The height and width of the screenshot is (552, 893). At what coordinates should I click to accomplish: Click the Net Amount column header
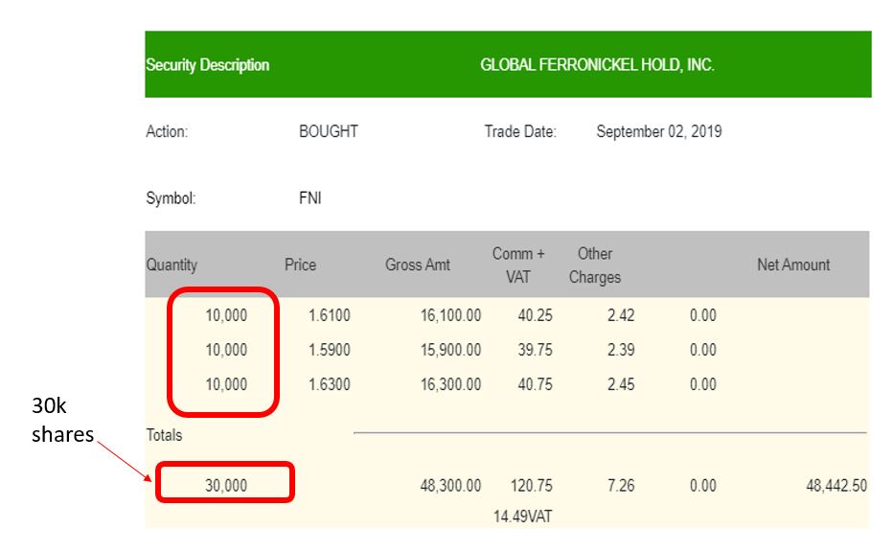coord(793,264)
